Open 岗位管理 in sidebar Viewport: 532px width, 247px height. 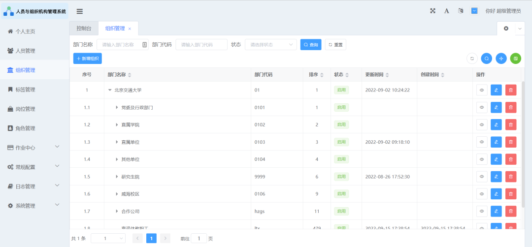tap(34, 109)
